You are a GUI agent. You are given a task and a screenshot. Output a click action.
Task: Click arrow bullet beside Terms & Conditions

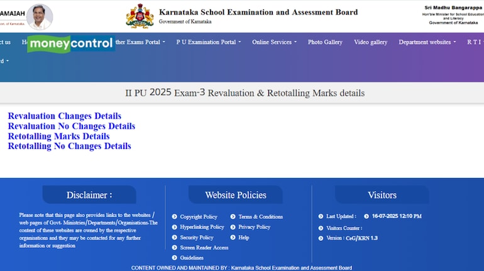(x=233, y=217)
